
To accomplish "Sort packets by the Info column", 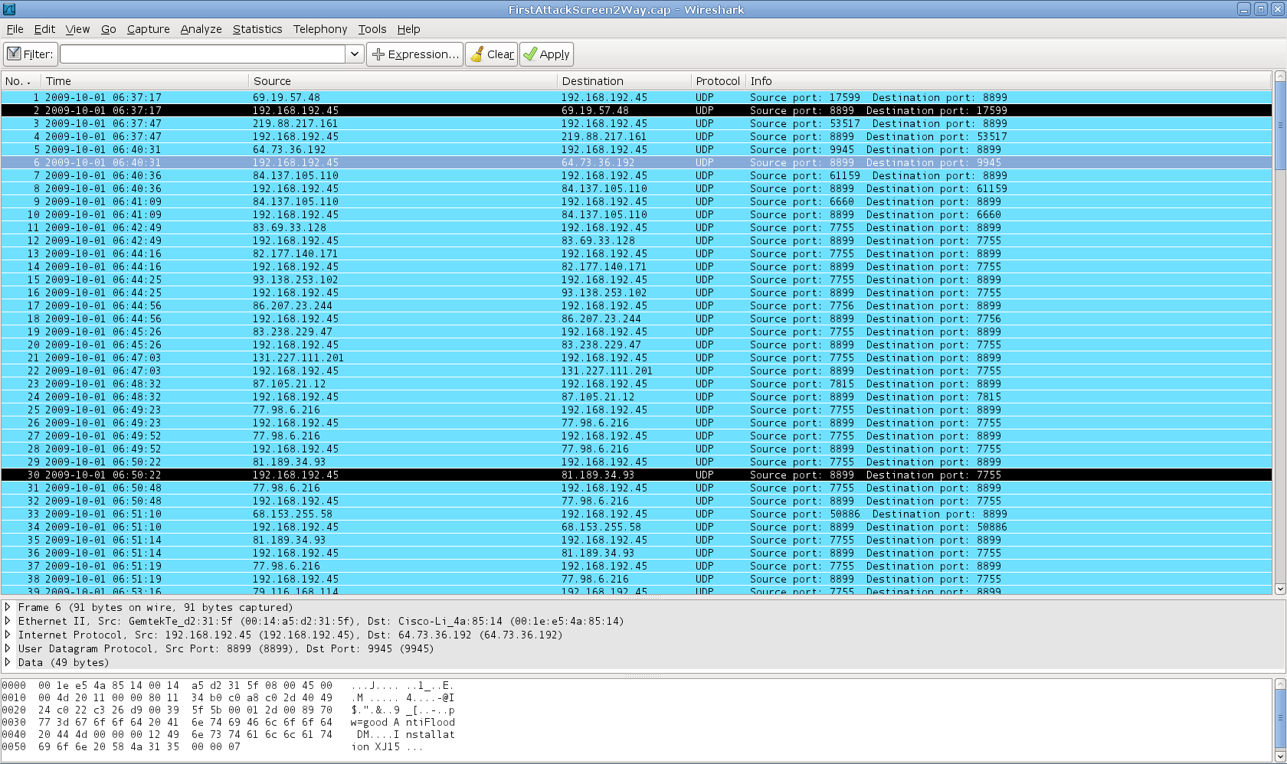I will tap(1009, 81).
